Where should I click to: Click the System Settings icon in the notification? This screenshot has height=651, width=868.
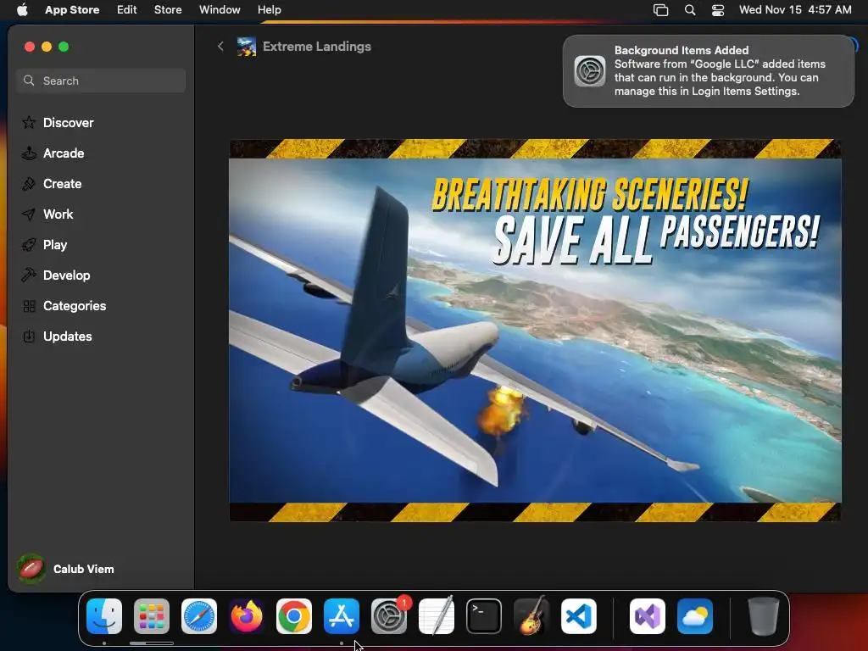pos(590,71)
